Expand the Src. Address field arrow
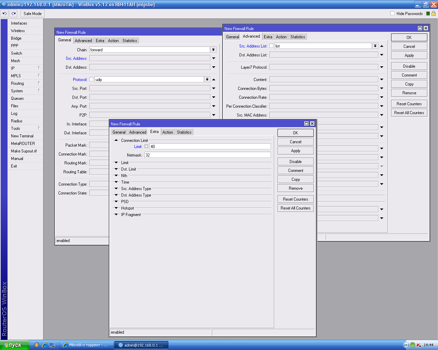The height and width of the screenshot is (350, 438). [x=214, y=58]
